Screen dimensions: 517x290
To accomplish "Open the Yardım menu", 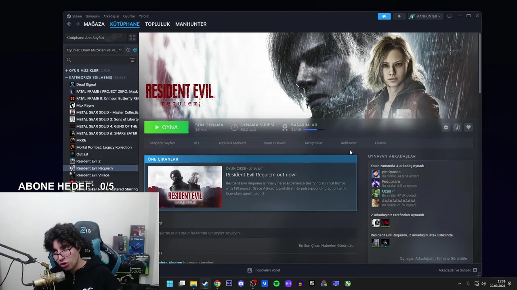I will [x=144, y=16].
